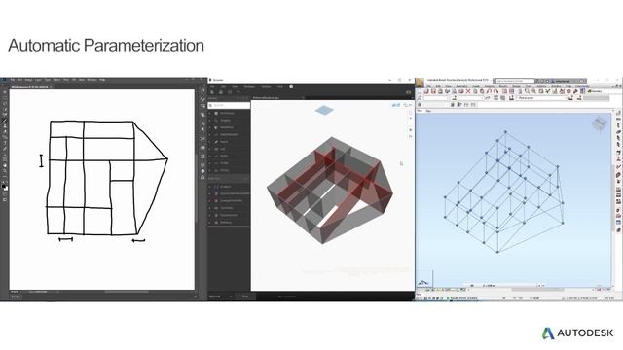Click the Run button in Dynamo

pyautogui.click(x=245, y=297)
